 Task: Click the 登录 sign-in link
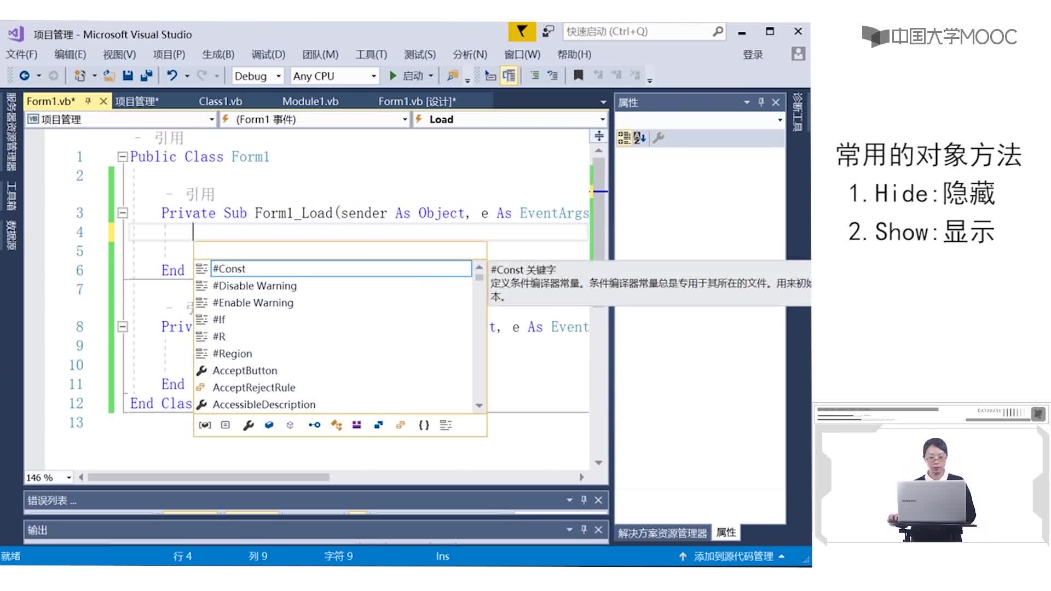tap(753, 54)
